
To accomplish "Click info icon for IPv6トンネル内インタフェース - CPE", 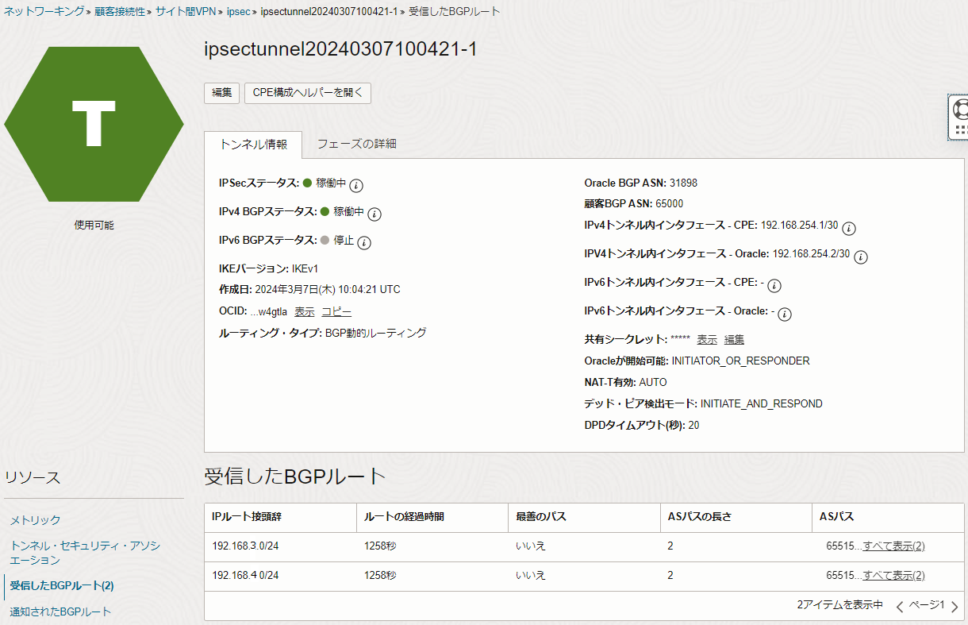I will [774, 285].
